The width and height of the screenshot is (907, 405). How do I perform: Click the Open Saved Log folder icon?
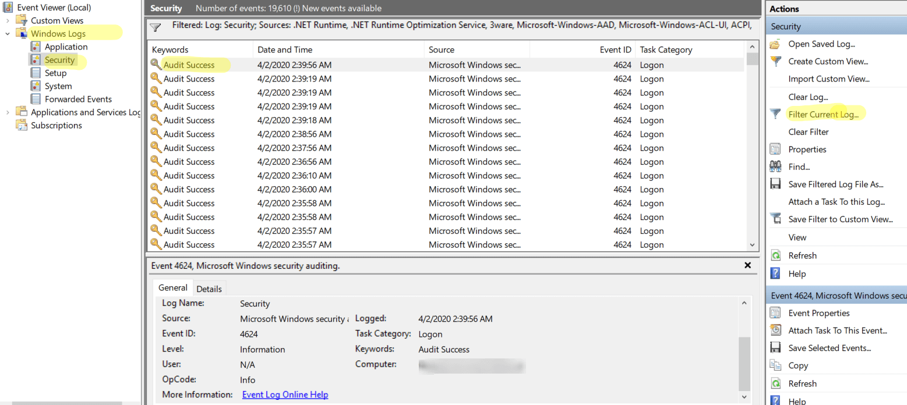774,44
